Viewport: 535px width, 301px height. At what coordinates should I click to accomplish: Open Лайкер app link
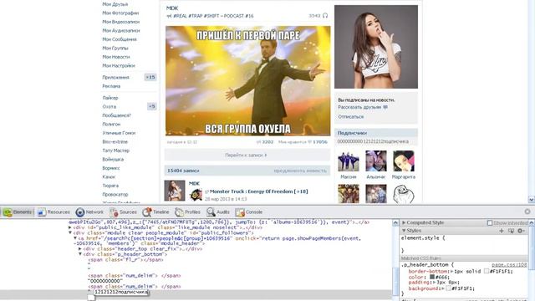click(110, 98)
